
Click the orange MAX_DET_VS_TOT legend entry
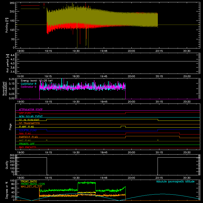31,187
